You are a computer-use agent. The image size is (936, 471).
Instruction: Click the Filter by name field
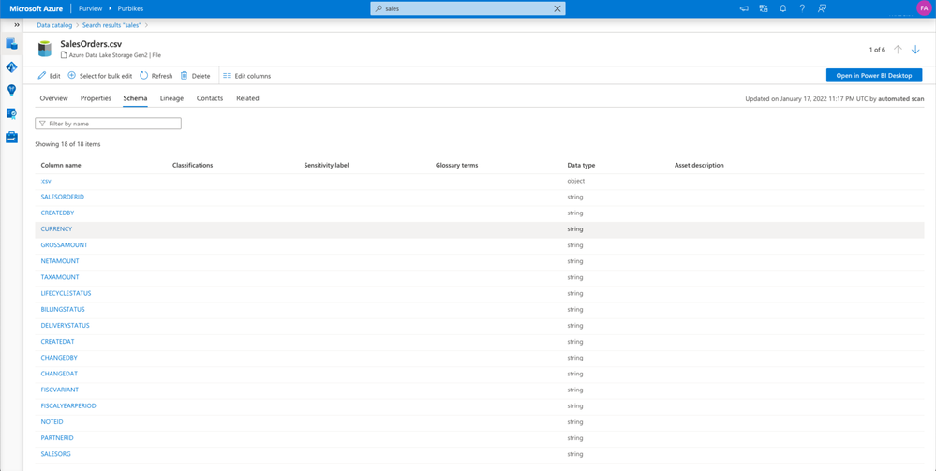pyautogui.click(x=108, y=123)
